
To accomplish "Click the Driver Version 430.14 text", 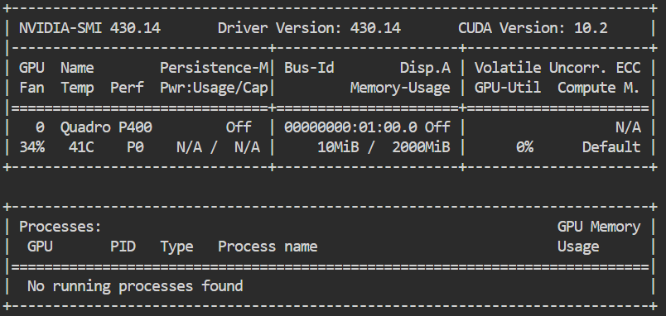I will pos(309,28).
